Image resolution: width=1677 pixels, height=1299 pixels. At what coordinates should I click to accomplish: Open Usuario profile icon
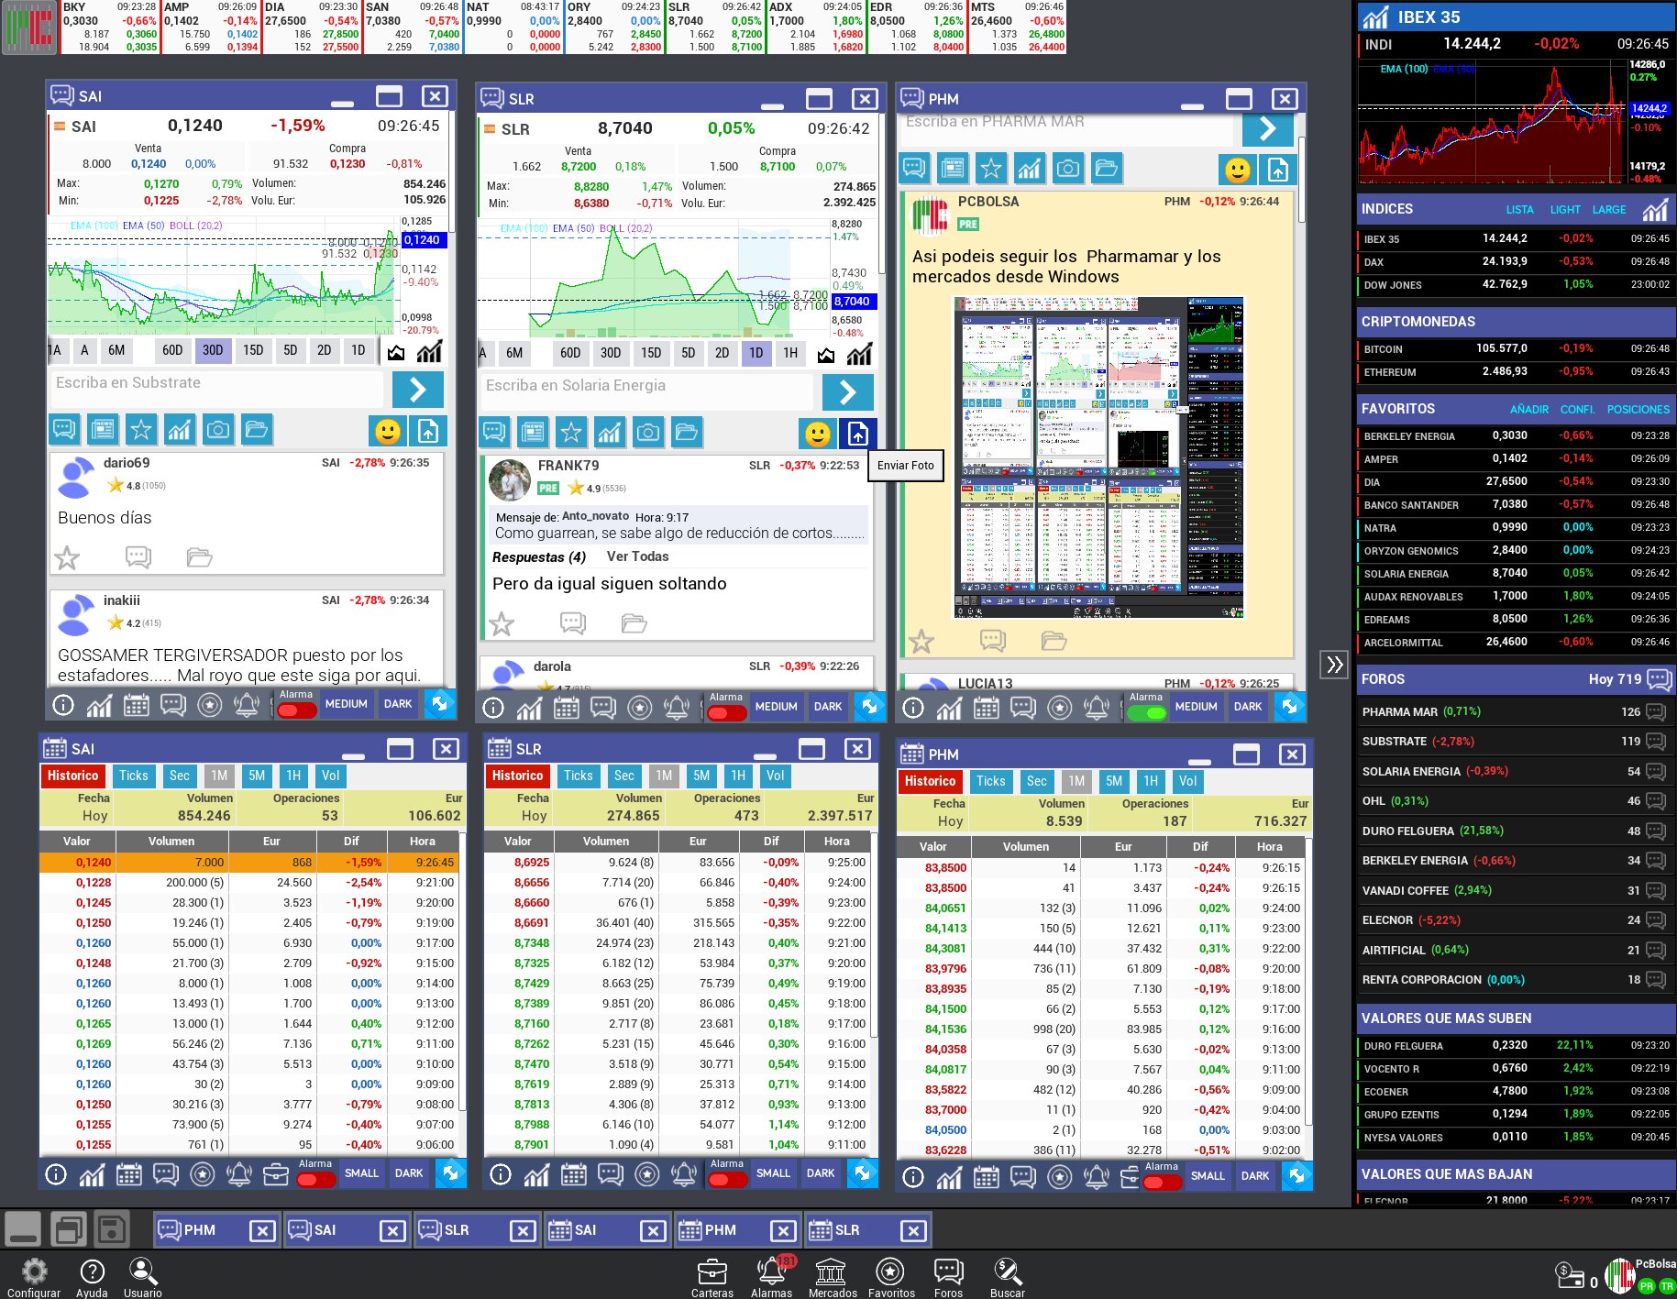click(x=142, y=1276)
